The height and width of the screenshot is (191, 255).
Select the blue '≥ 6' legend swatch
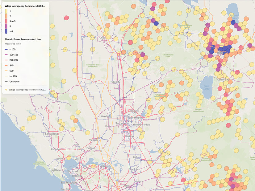point(6,31)
